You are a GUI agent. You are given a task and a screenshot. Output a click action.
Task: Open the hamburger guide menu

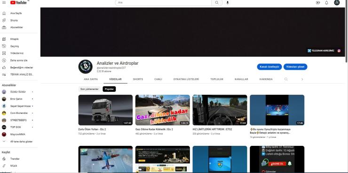pyautogui.click(x=4, y=2)
